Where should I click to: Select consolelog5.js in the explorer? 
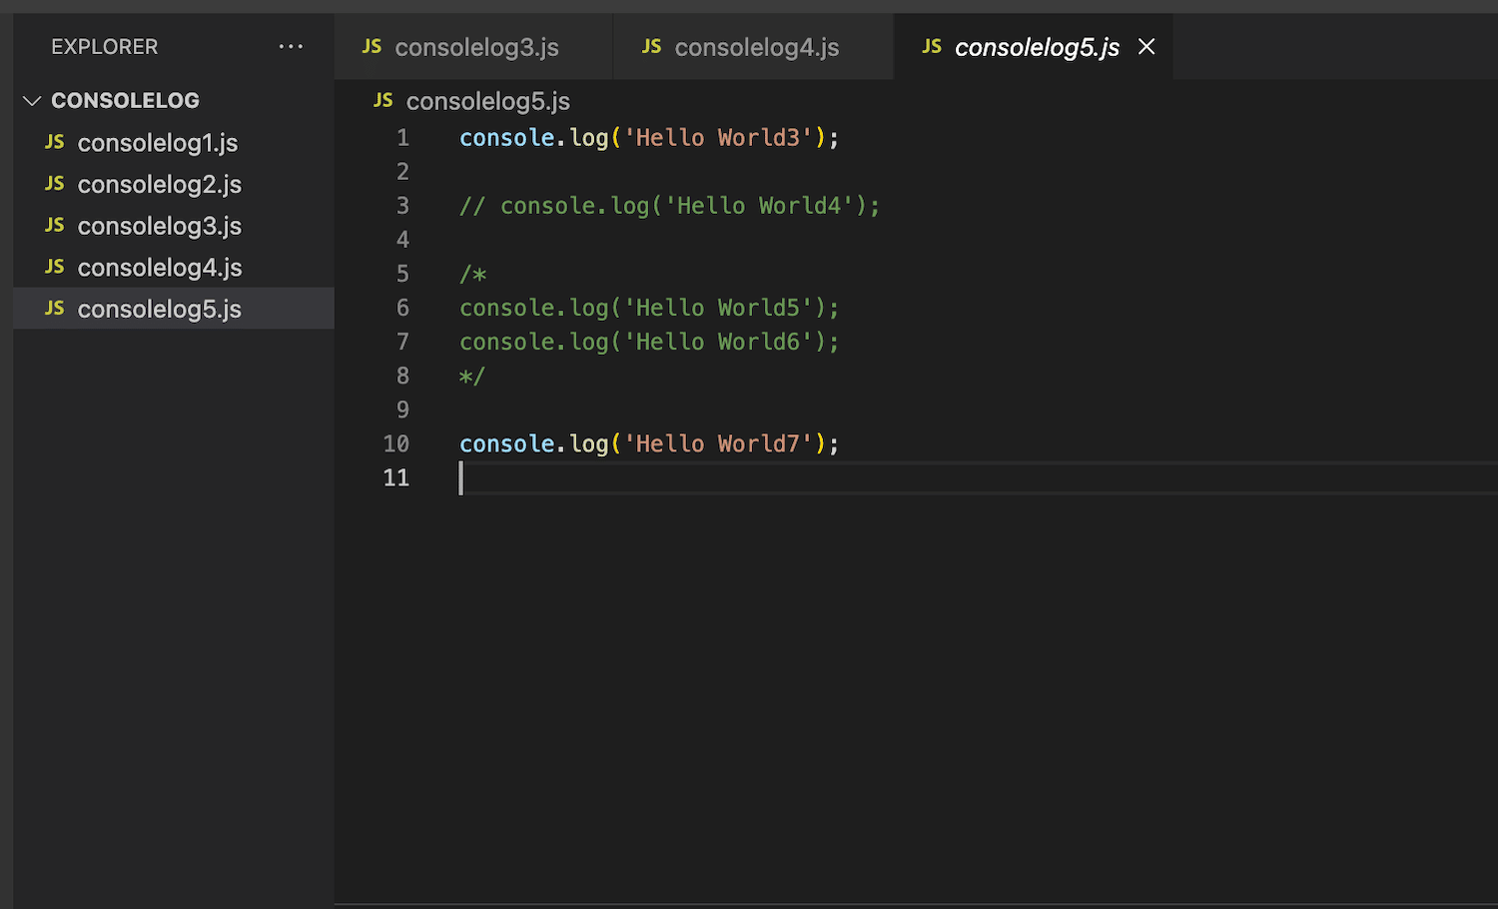pos(174,309)
